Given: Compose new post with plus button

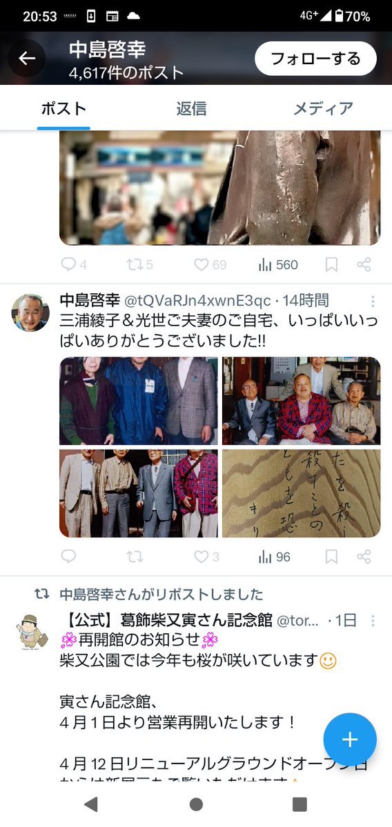Looking at the screenshot, I should pos(350,739).
